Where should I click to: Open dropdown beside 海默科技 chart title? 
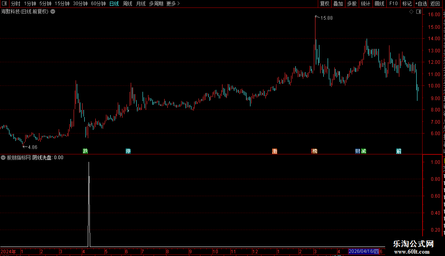click(x=53, y=12)
